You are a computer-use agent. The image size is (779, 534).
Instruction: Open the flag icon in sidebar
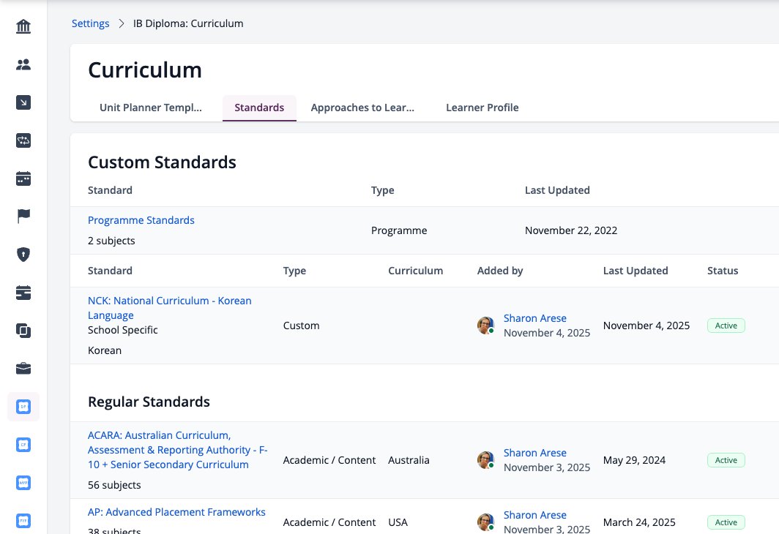coord(23,217)
